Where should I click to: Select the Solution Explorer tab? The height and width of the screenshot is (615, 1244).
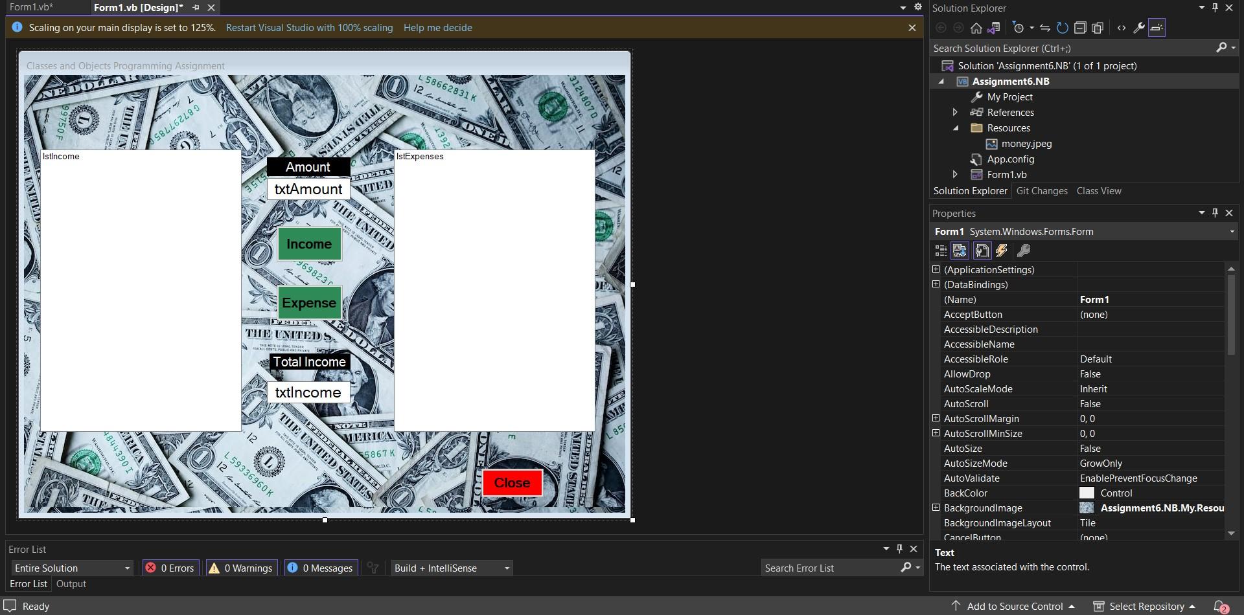point(970,191)
